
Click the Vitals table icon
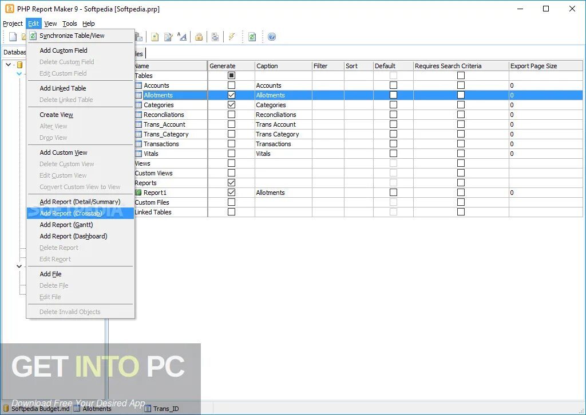coord(138,154)
